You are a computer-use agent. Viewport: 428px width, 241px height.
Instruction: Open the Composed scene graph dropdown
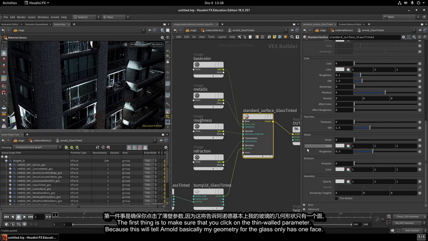(38, 147)
